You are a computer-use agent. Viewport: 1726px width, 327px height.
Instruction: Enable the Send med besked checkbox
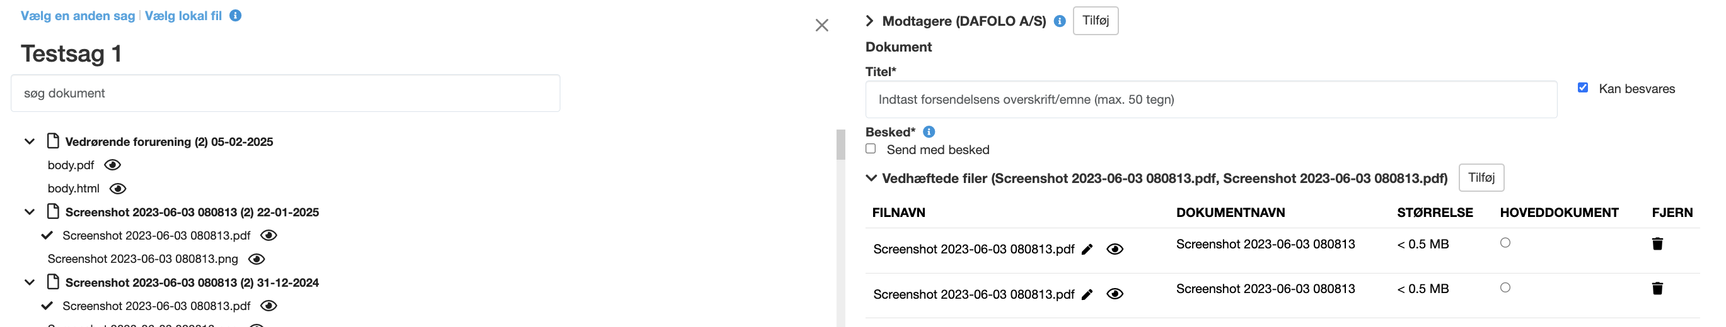[x=871, y=148]
